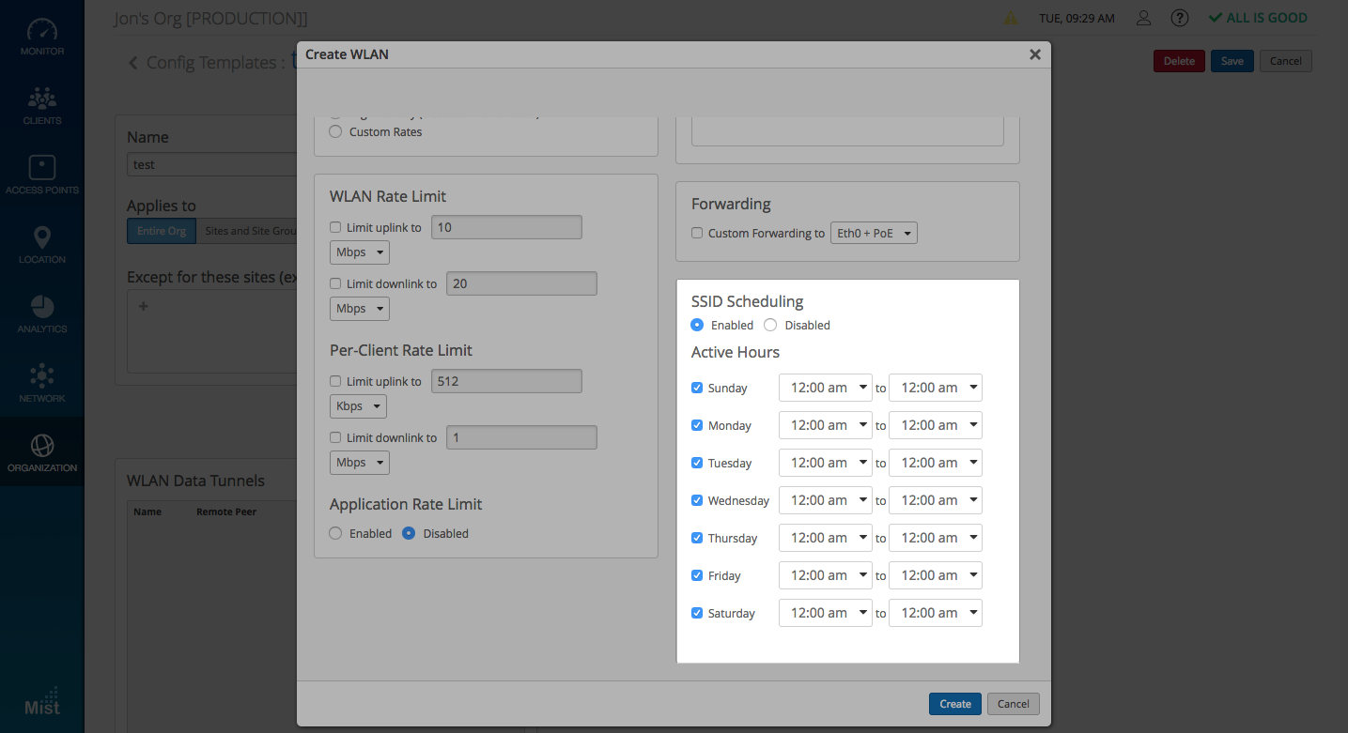The image size is (1348, 733).
Task: Open the Custom Forwarding Eth0 + PoE dropdown
Action: pos(874,233)
